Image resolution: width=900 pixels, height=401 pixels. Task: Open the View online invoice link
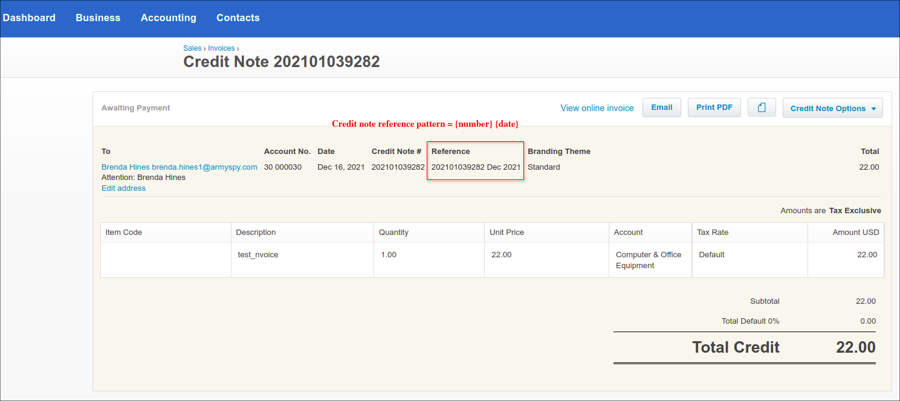tap(597, 108)
